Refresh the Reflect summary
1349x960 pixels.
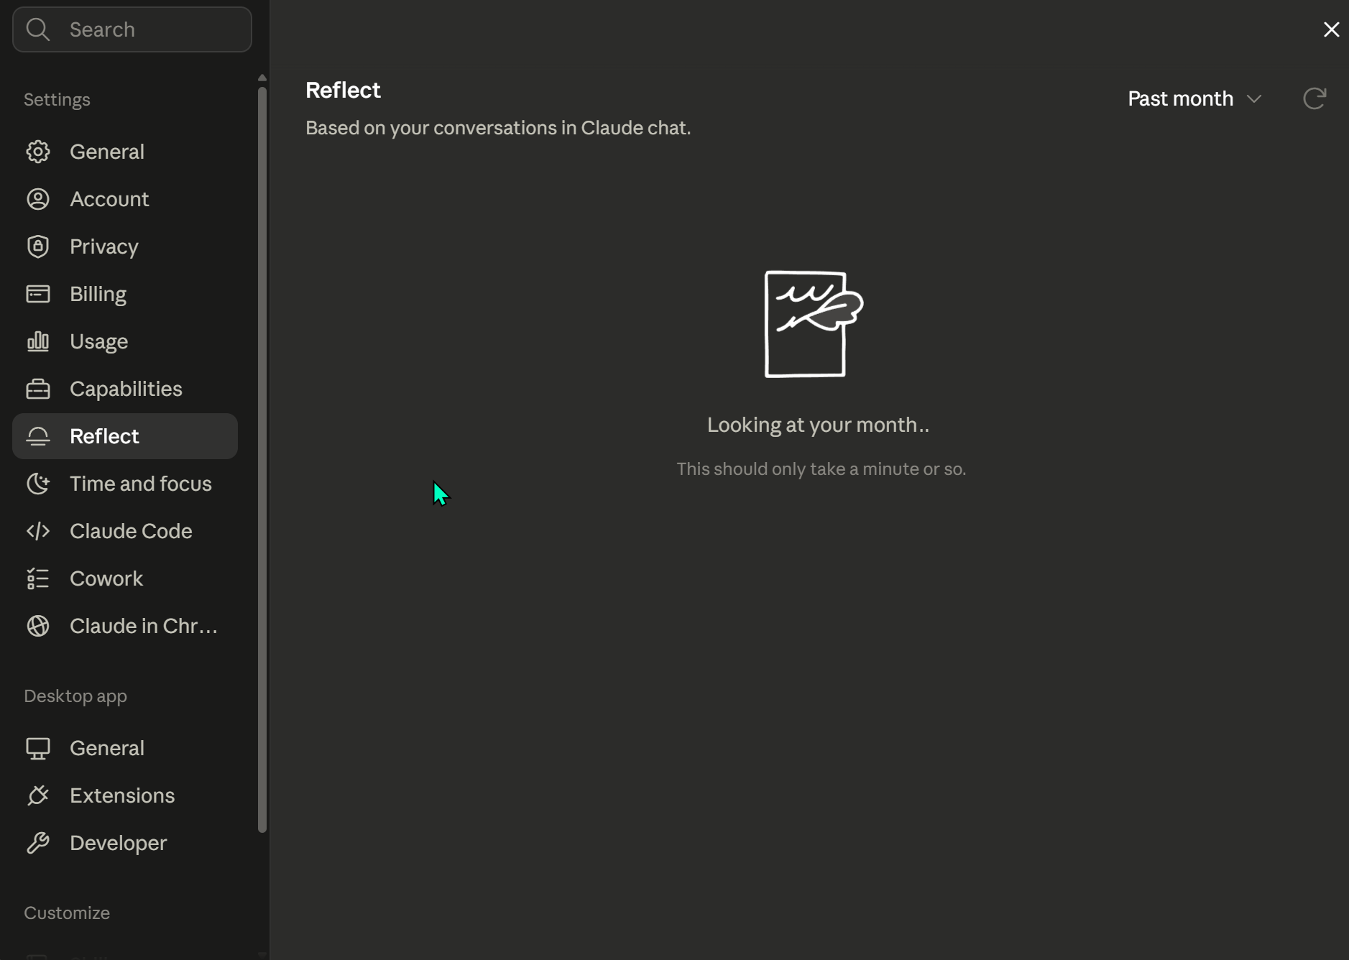pos(1315,98)
